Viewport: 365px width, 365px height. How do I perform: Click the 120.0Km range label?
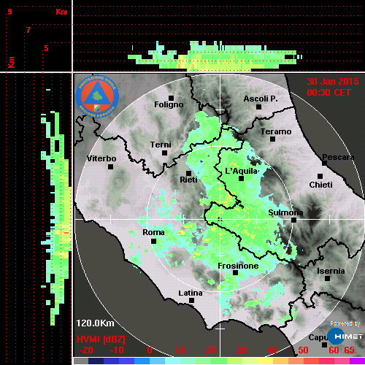(95, 323)
